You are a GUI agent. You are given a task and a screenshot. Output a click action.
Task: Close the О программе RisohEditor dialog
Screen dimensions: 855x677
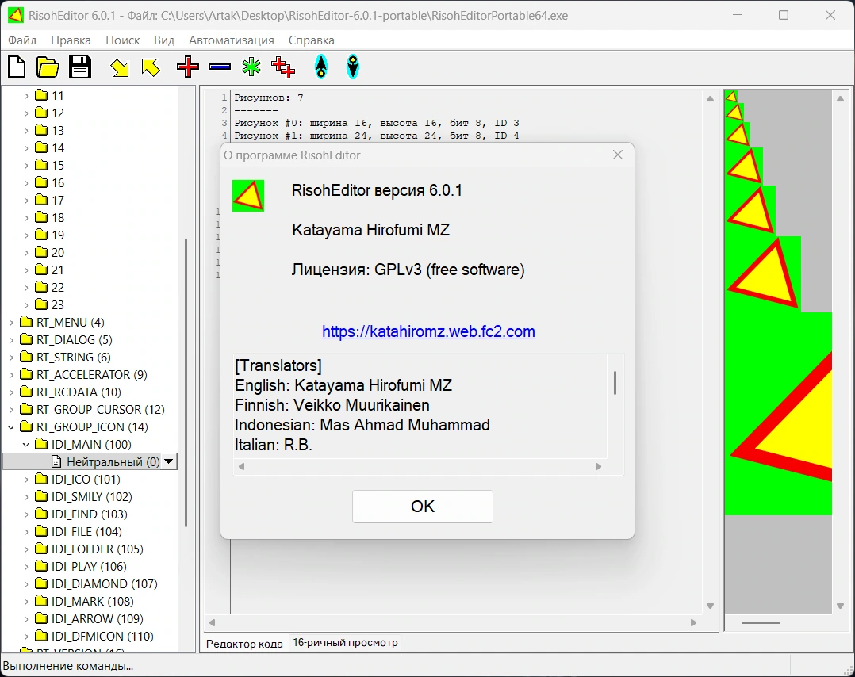[x=618, y=155]
